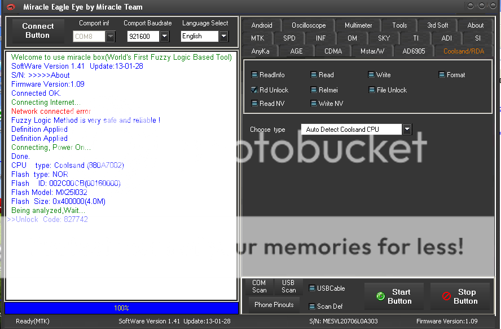Click the 921600 baudrate field
This screenshot has width=501, height=329.
click(143, 37)
